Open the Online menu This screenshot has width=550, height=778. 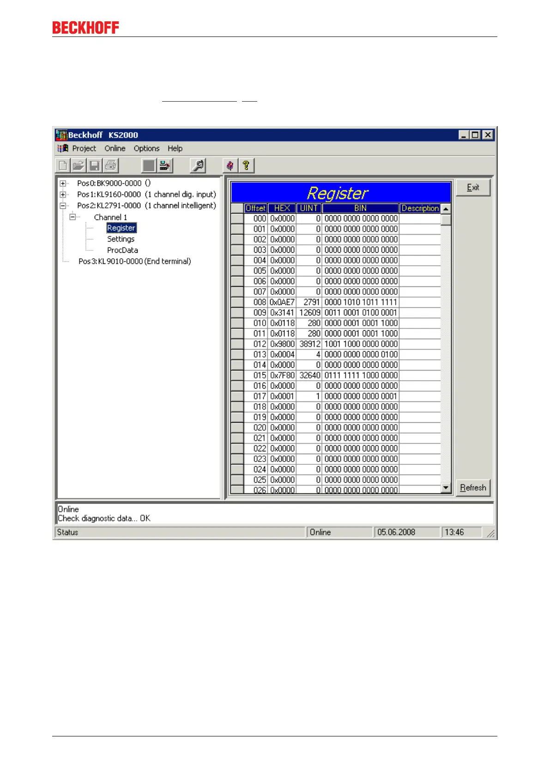[x=115, y=148]
